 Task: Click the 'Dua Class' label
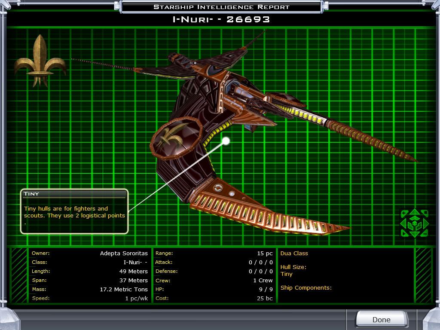pyautogui.click(x=294, y=253)
